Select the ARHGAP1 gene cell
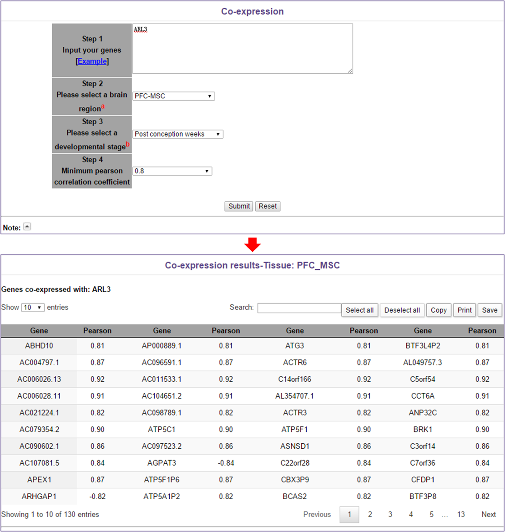 [39, 497]
